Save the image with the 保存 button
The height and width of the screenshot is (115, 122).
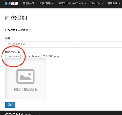[x=10, y=105]
